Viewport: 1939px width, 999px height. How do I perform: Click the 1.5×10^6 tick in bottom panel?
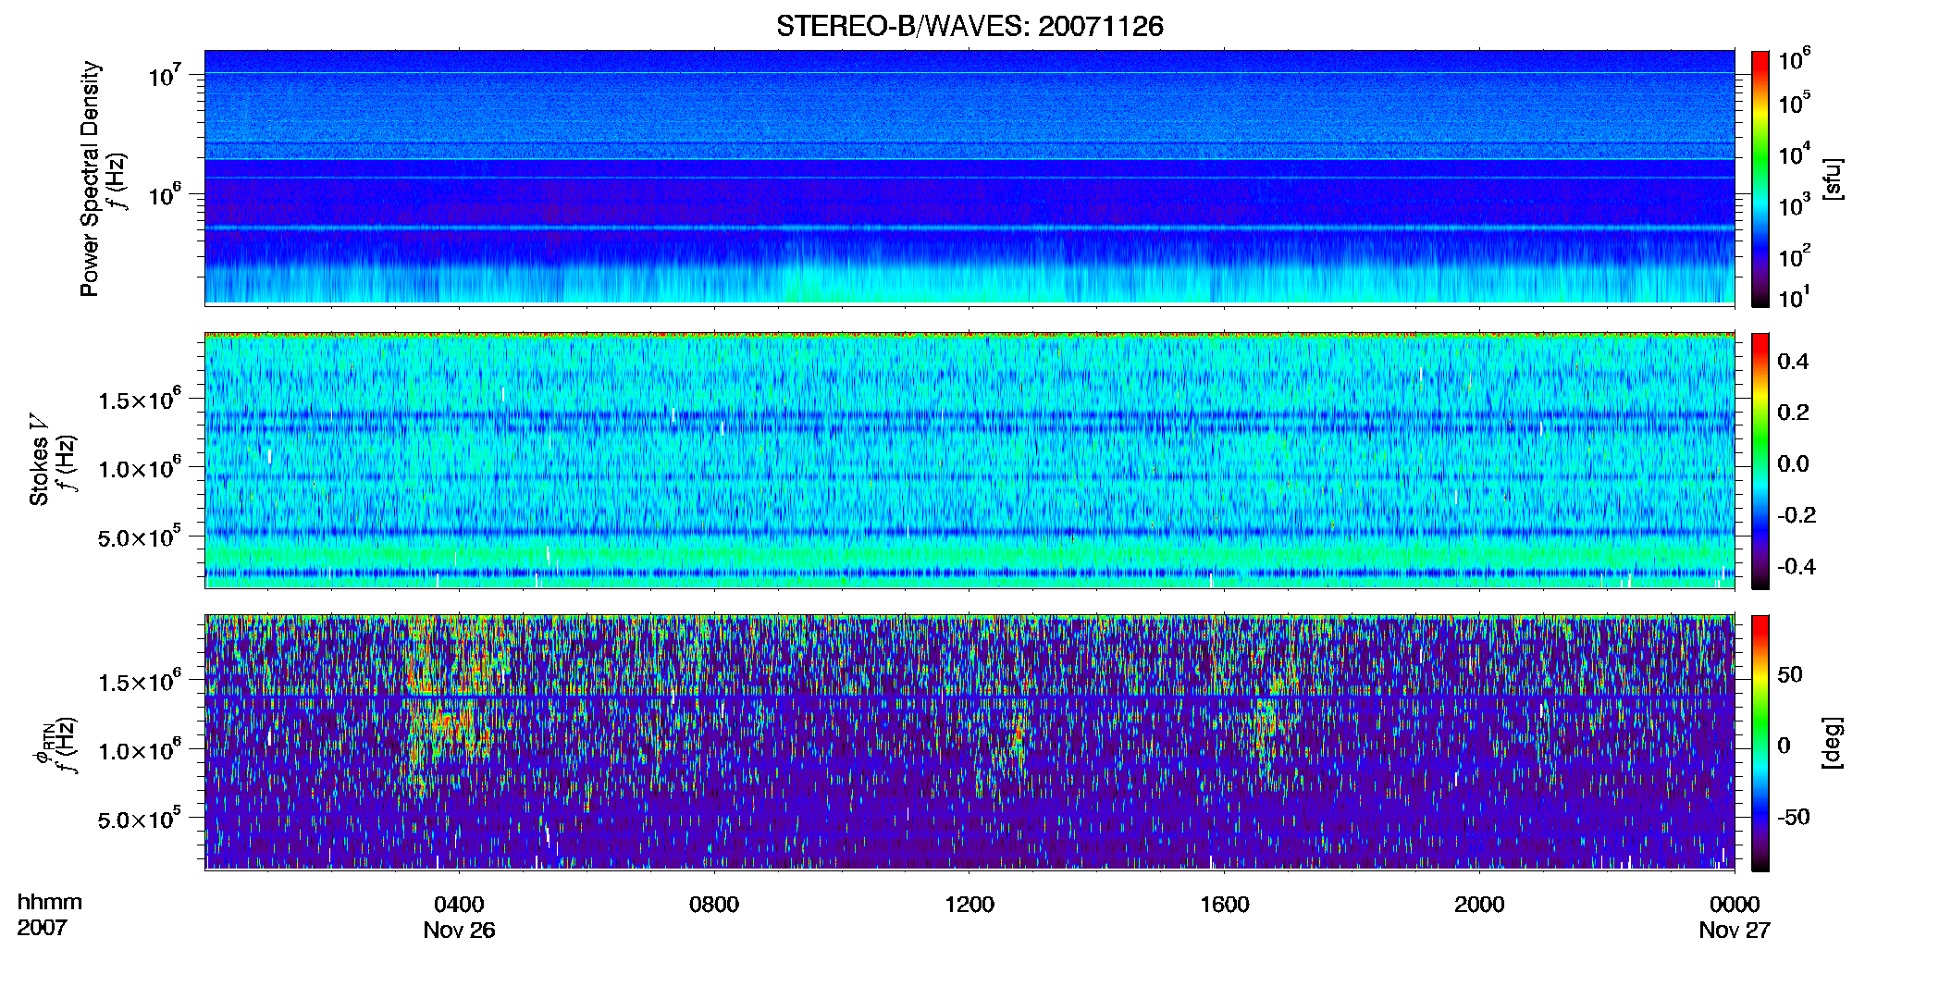coord(139,682)
